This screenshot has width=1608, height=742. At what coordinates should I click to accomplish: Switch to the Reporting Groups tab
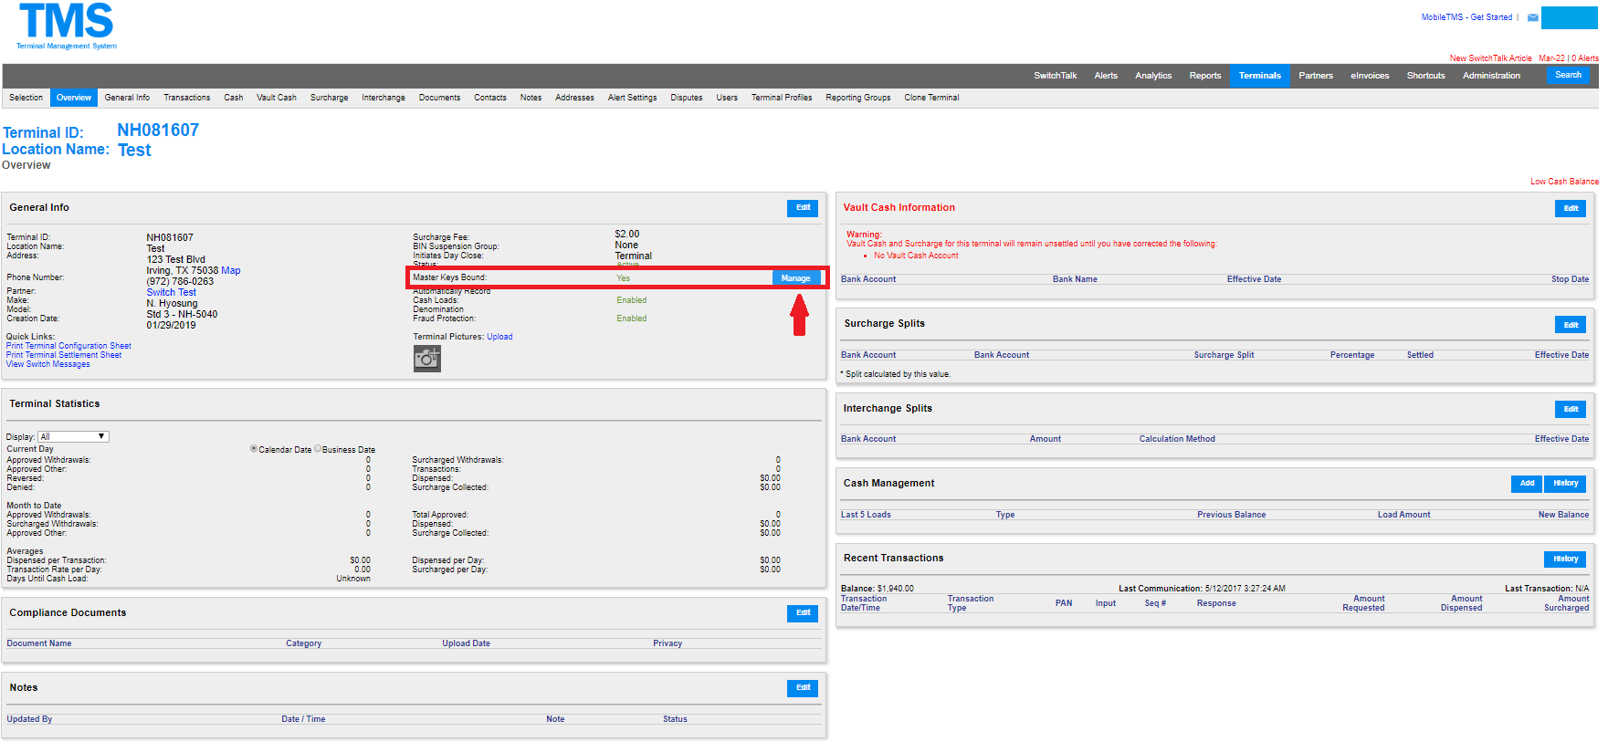(858, 98)
